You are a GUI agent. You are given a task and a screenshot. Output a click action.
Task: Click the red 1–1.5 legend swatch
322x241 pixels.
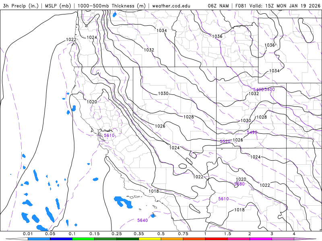(x=217, y=239)
